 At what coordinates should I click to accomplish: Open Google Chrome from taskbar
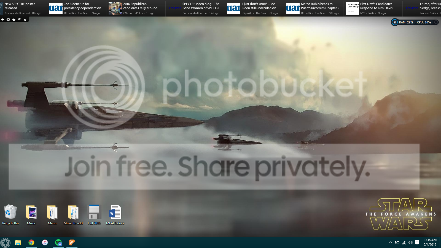(x=31, y=242)
